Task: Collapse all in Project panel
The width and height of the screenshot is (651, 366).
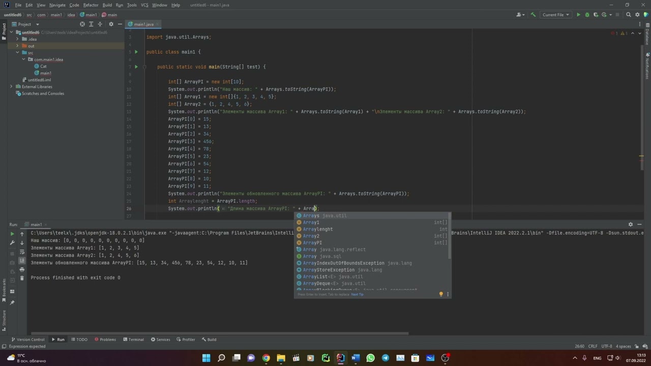Action: tap(101, 24)
